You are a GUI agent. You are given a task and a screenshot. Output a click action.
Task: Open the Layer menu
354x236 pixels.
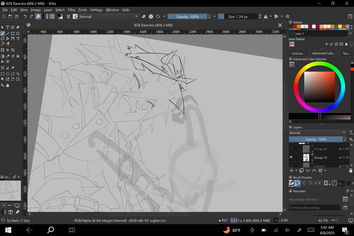tap(48, 10)
